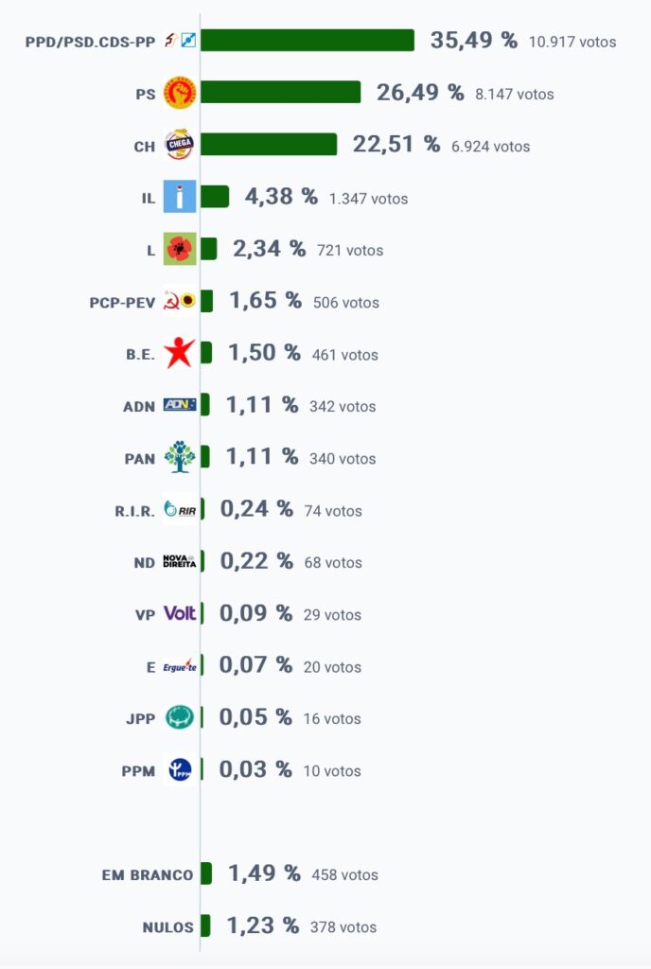Click the Ergue-te party logo
The height and width of the screenshot is (969, 651).
point(180,665)
